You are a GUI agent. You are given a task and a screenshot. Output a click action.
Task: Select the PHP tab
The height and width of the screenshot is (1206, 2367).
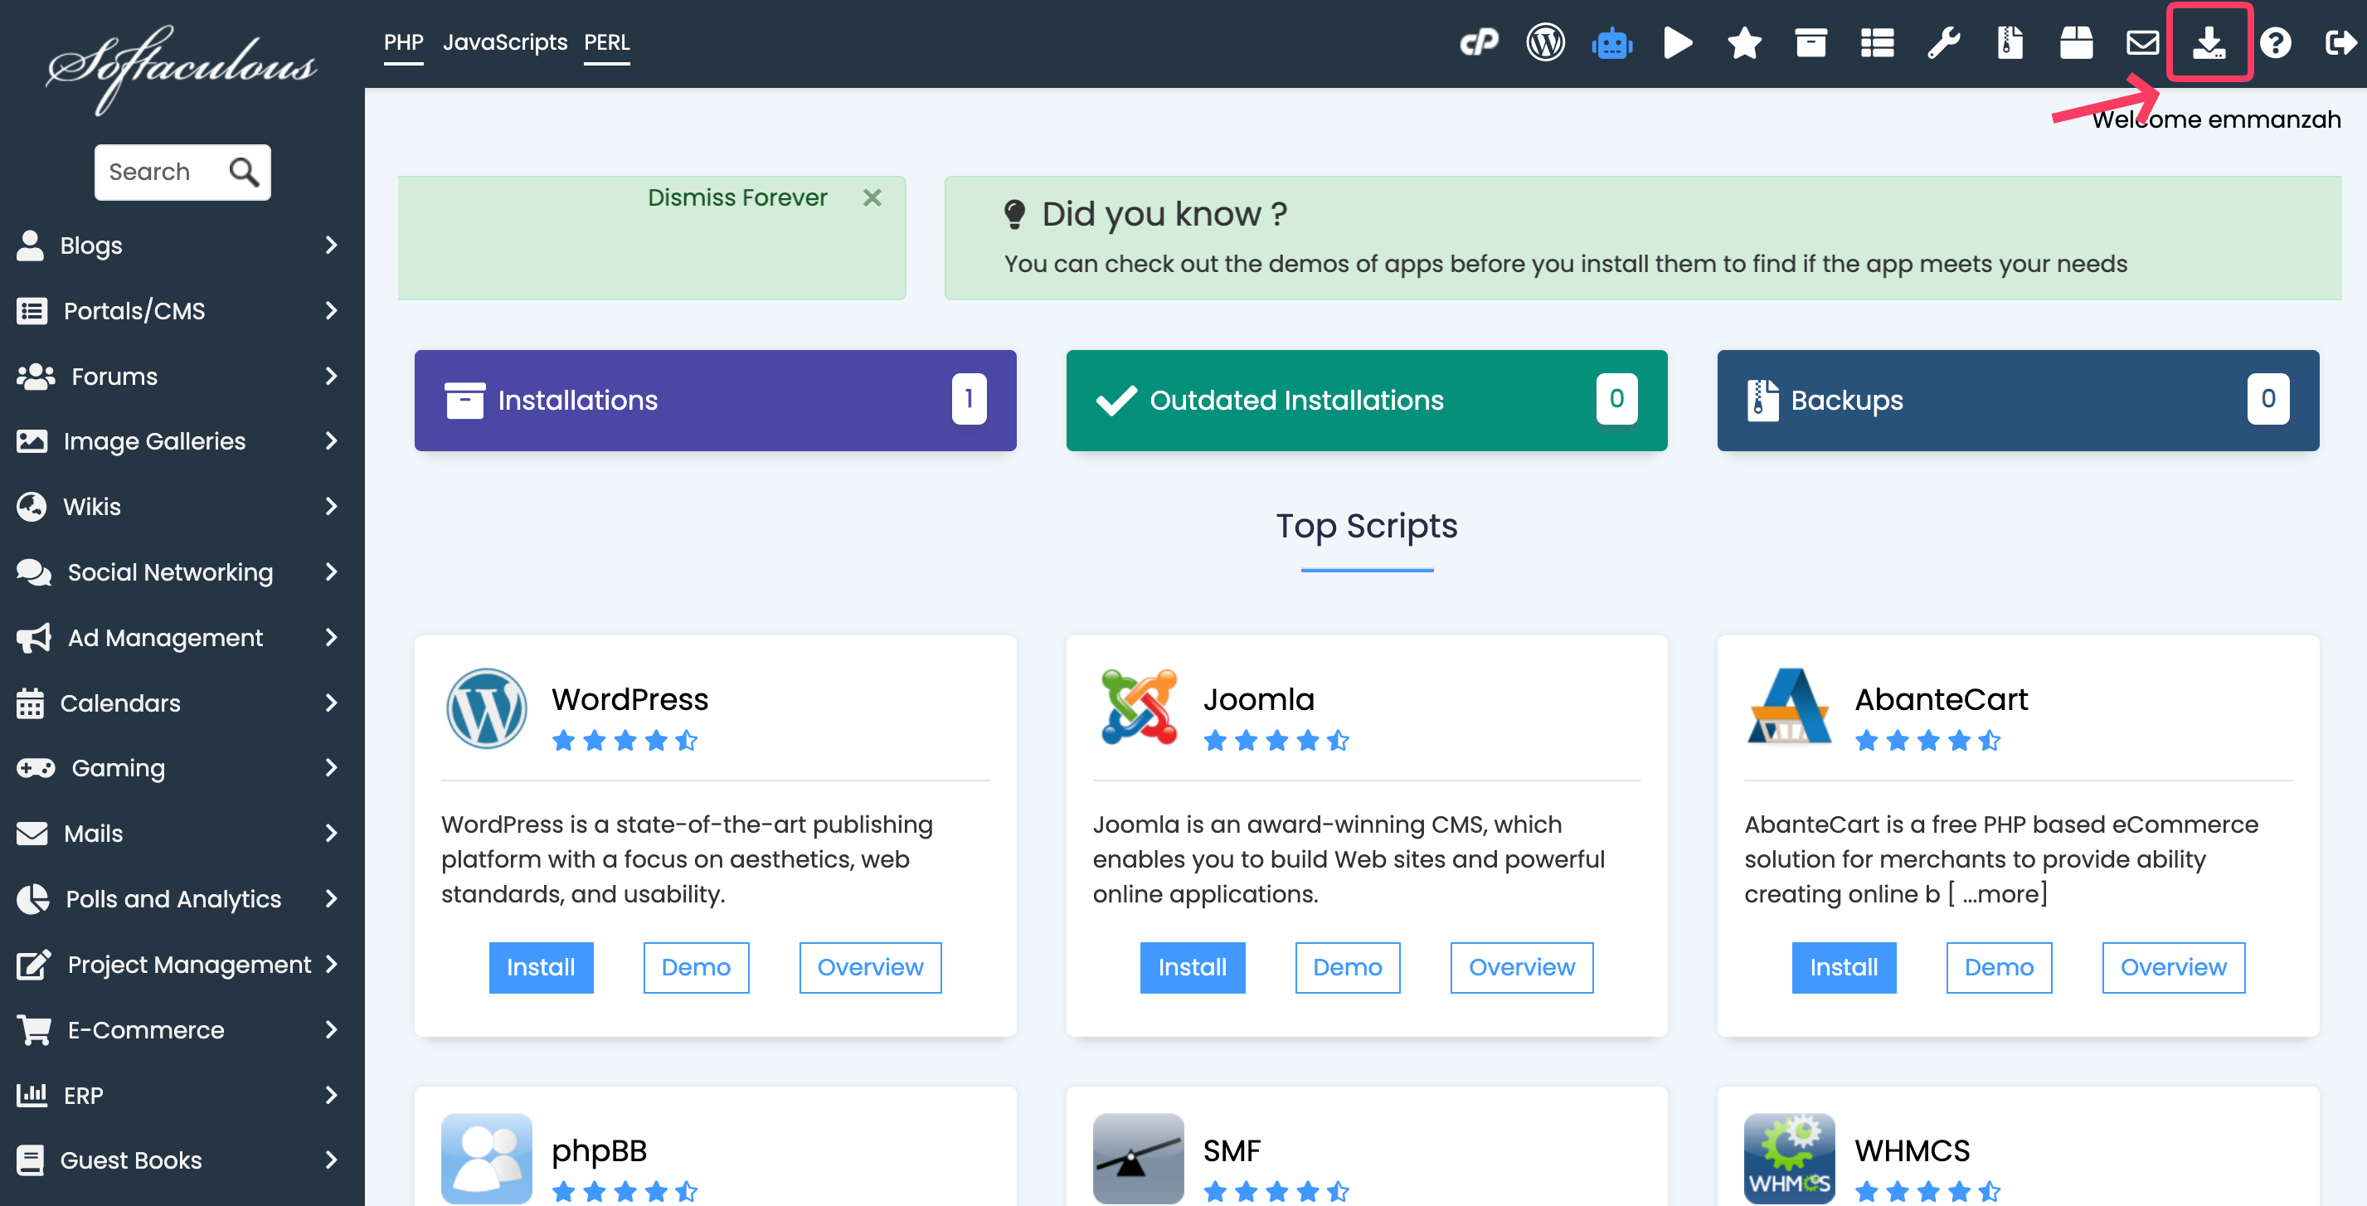click(403, 42)
